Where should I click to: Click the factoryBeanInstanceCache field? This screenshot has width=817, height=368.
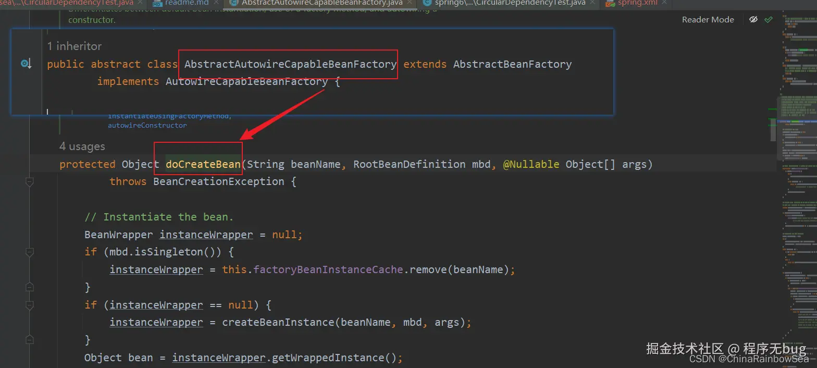pyautogui.click(x=328, y=269)
